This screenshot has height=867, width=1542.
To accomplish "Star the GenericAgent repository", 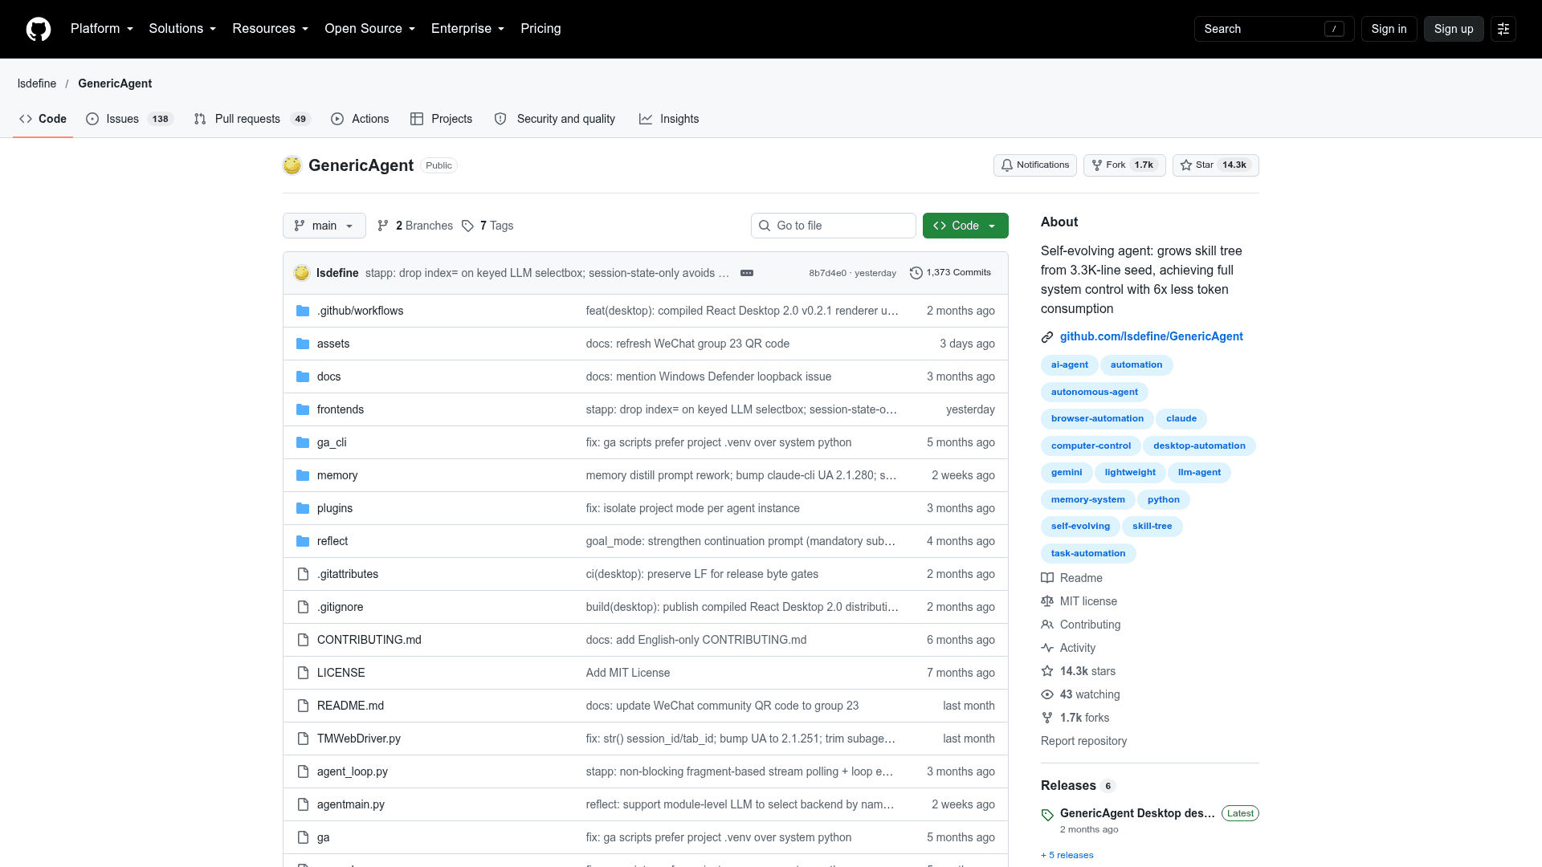I will pos(1215,165).
